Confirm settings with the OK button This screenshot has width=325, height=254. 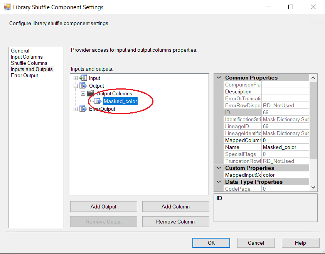(x=211, y=243)
